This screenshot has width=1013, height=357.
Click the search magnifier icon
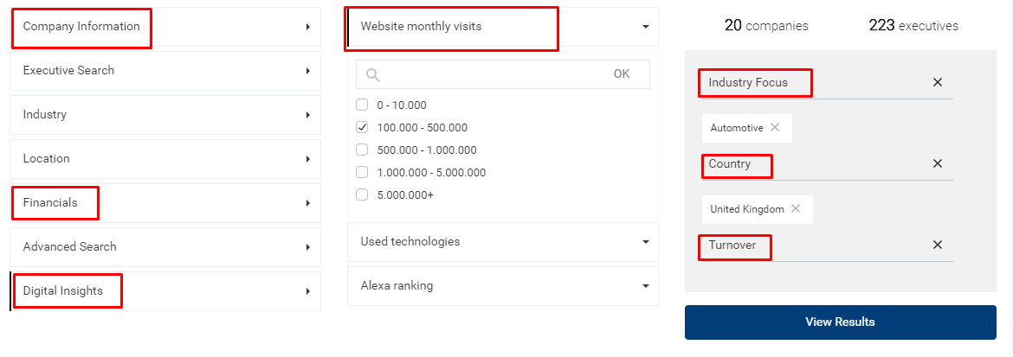click(x=373, y=74)
